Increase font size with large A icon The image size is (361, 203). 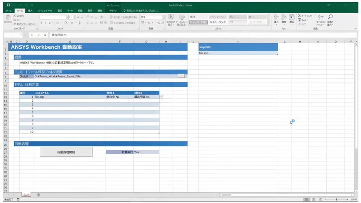78,17
